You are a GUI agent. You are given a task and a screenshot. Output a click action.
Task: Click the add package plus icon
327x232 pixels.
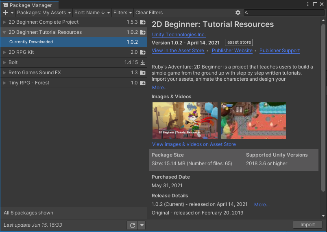(6, 13)
